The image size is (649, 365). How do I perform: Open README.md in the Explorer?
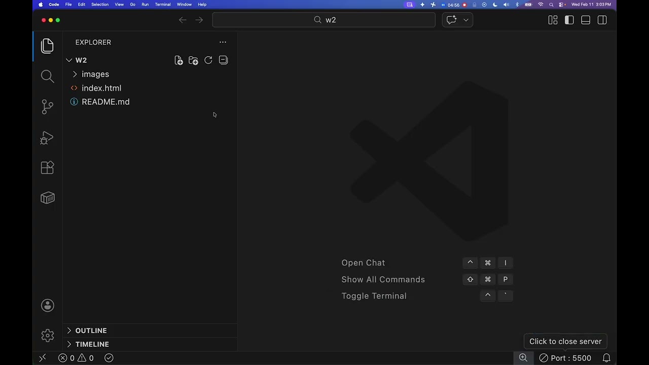pos(150,102)
